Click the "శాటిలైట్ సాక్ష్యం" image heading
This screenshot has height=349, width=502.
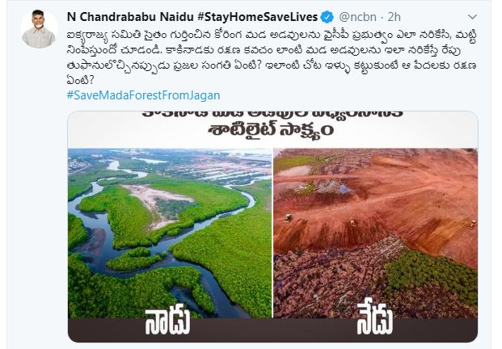point(271,129)
